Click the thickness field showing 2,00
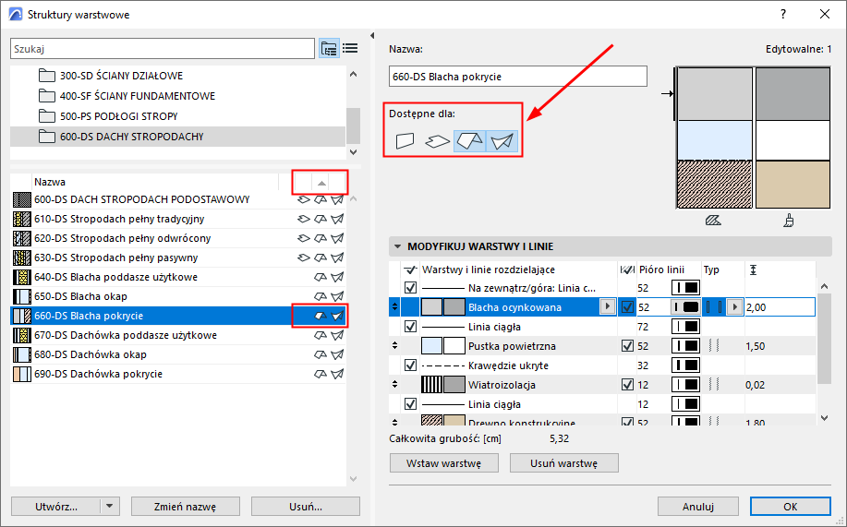Image resolution: width=847 pixels, height=527 pixels. (x=780, y=307)
